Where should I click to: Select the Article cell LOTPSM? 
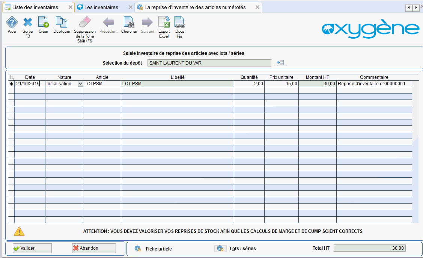(102, 84)
